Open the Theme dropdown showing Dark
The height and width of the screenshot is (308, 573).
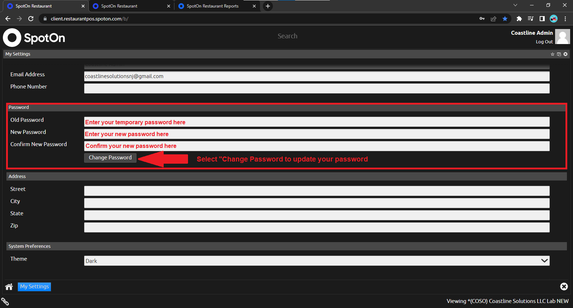317,261
